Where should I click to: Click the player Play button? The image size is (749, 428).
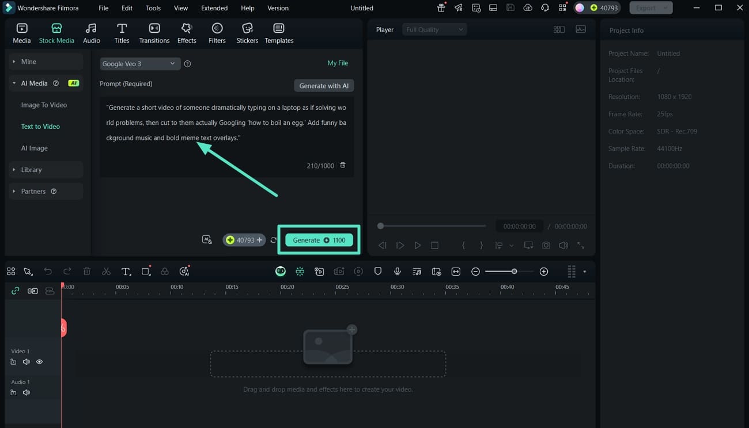point(418,245)
